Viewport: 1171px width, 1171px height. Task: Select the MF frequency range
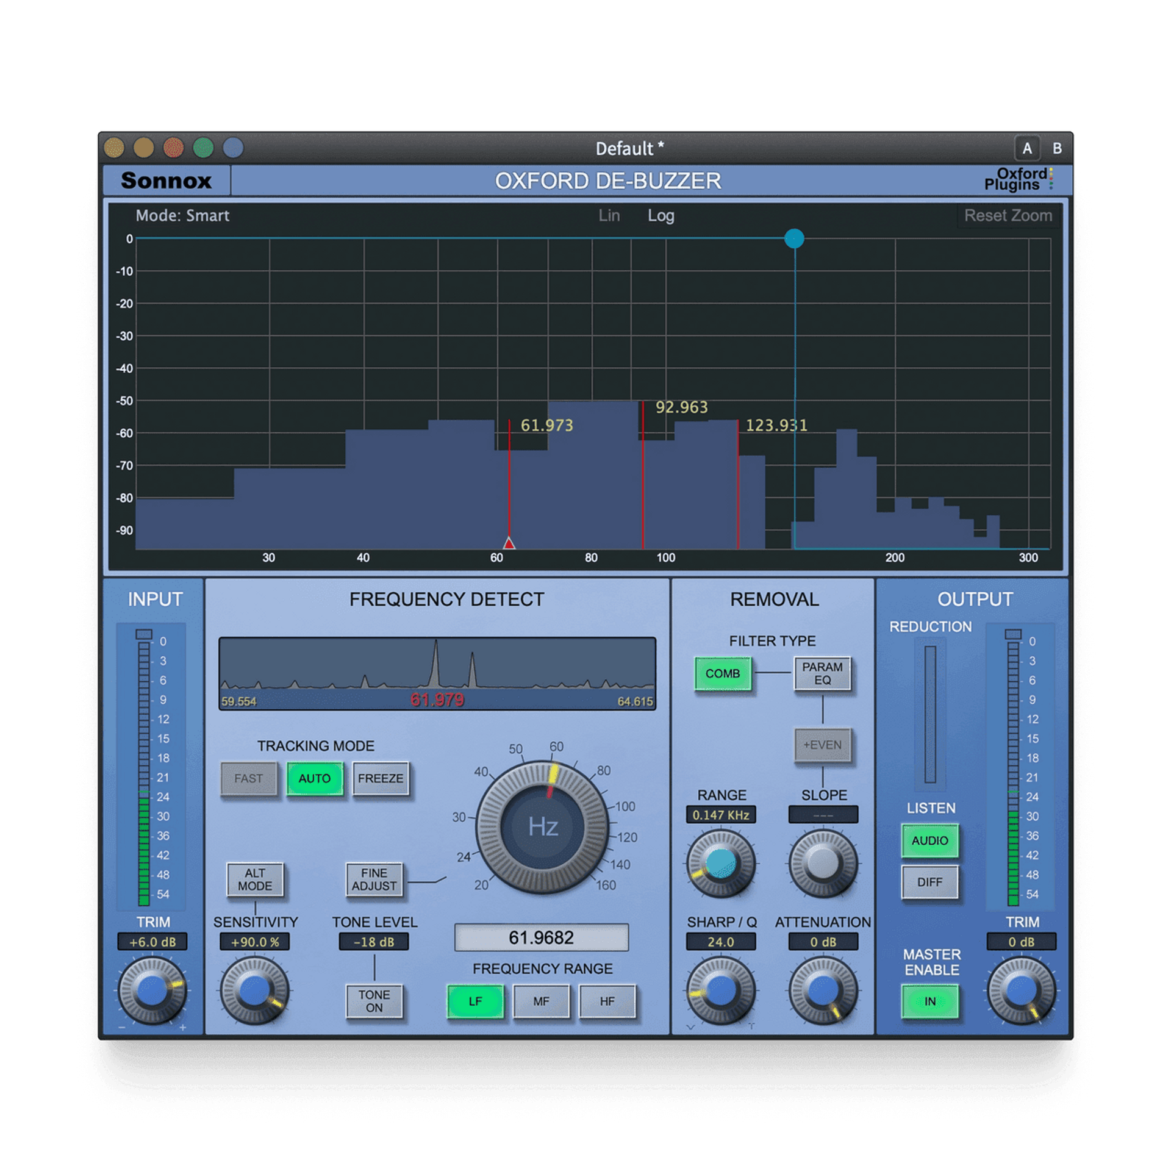[x=541, y=1001]
